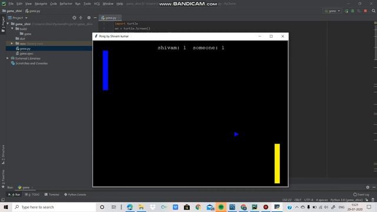Viewport: 377px width, 212px height.
Task: Open Task View icon on taskbar
Action: [x=114, y=207]
